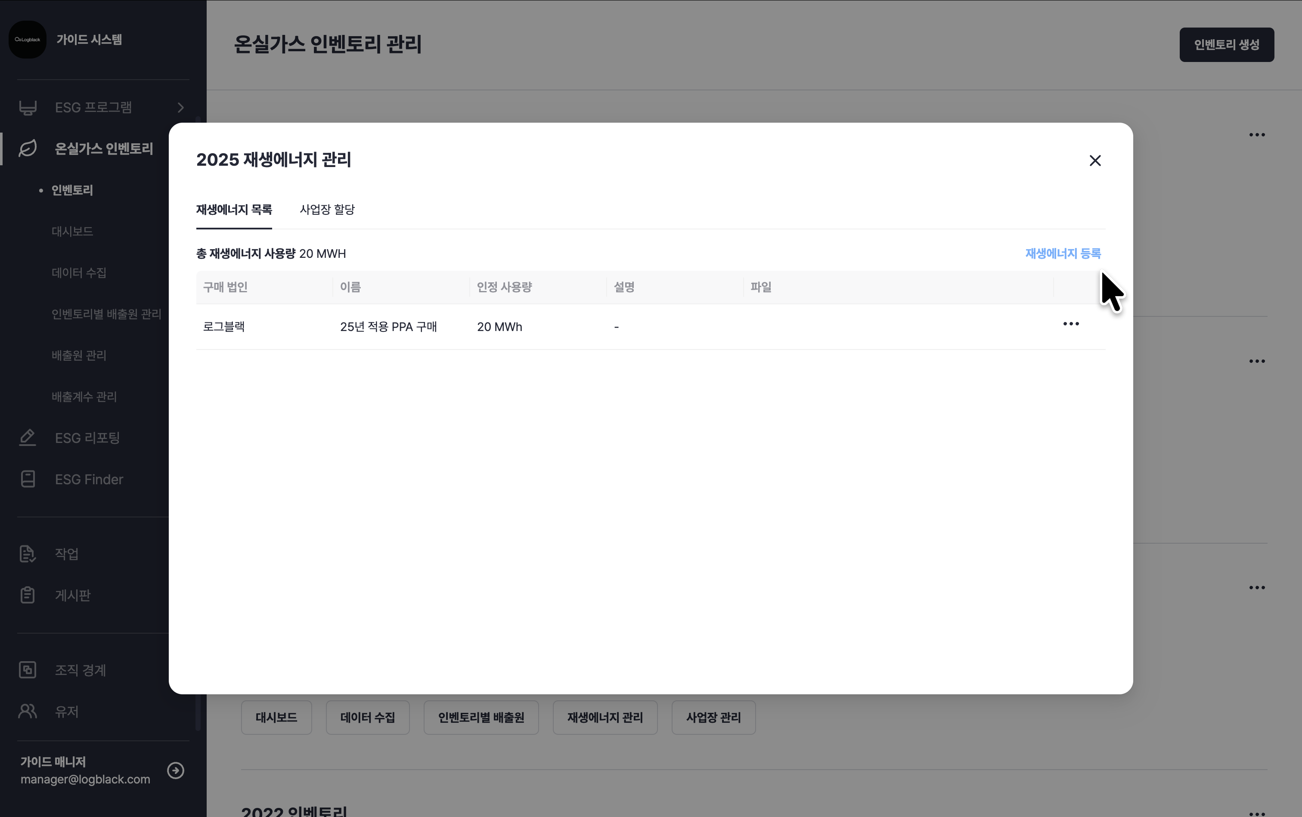Click the 온실가스 인벤토리 leaf icon

pos(28,149)
